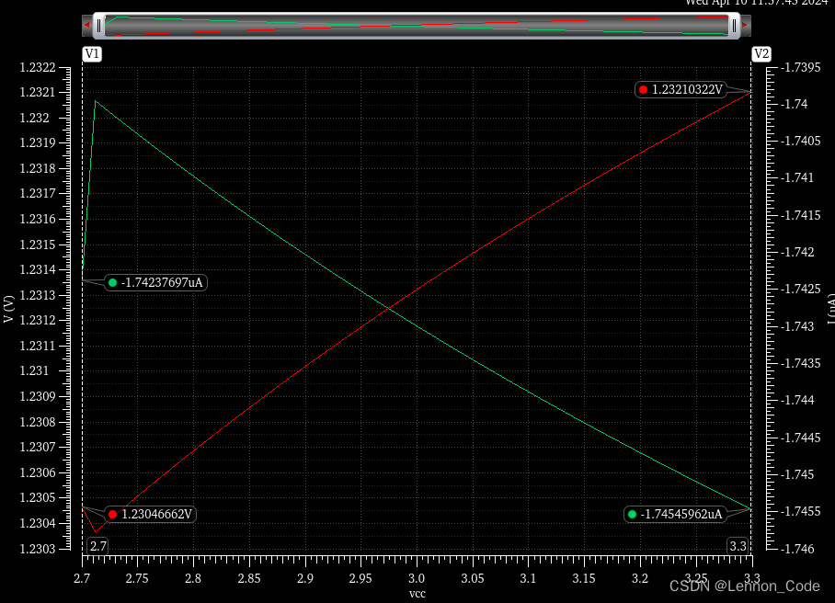
Task: Click the -1.7455 right axis value
Action: point(800,511)
